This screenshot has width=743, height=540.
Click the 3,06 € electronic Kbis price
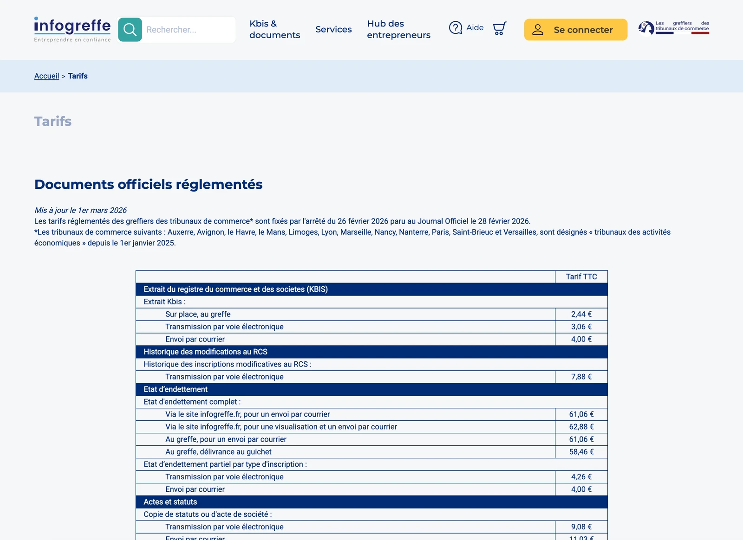point(581,327)
